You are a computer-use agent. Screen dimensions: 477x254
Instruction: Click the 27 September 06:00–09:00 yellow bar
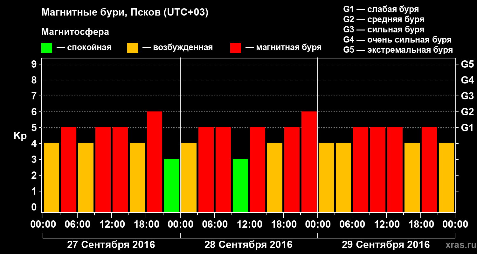point(86,177)
